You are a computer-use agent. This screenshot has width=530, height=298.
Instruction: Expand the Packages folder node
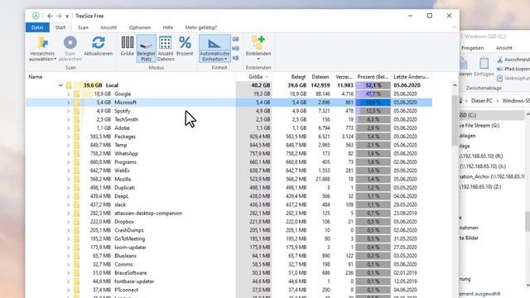click(x=68, y=137)
